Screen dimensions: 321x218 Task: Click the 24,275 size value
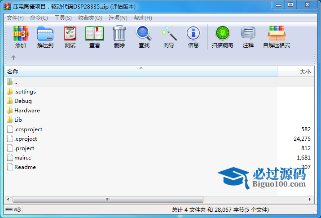tap(302, 139)
